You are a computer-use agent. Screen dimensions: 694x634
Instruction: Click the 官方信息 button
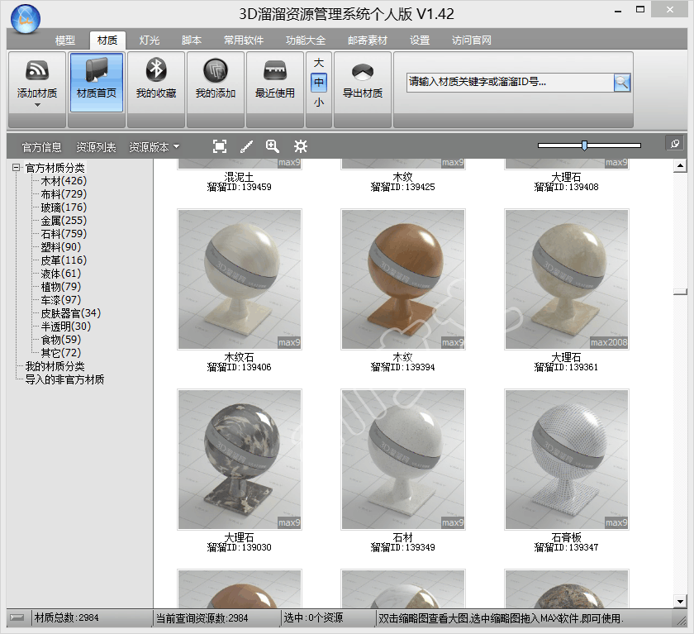[x=41, y=146]
